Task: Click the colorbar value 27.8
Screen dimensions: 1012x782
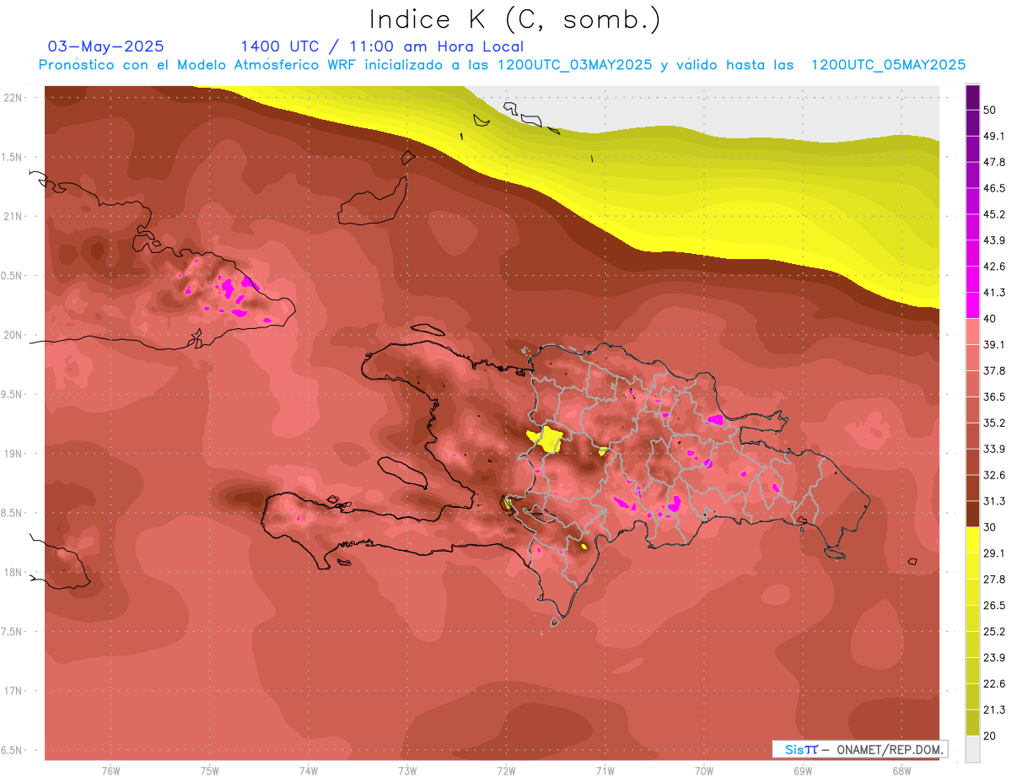Action: [994, 580]
